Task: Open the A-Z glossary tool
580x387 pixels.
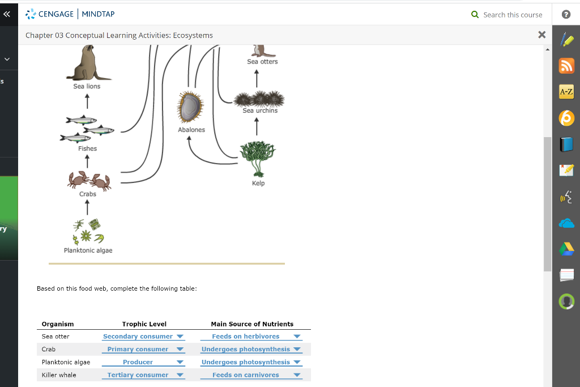Action: 566,91
